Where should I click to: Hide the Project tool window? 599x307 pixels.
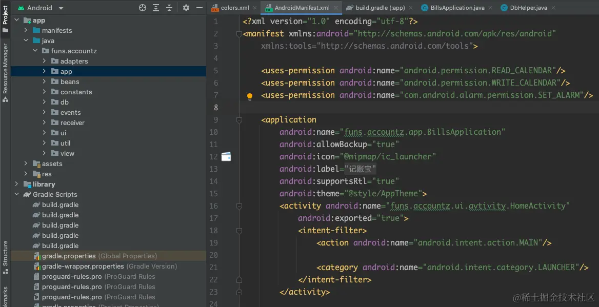pyautogui.click(x=199, y=8)
